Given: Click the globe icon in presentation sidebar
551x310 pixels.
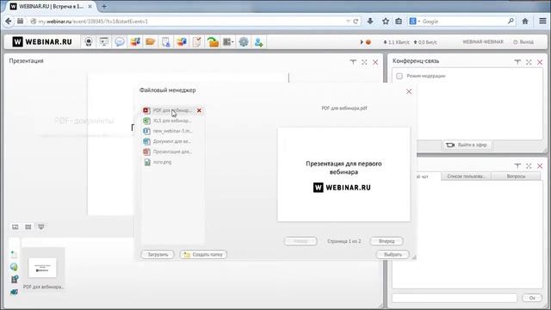Looking at the screenshot, I should point(14,267).
